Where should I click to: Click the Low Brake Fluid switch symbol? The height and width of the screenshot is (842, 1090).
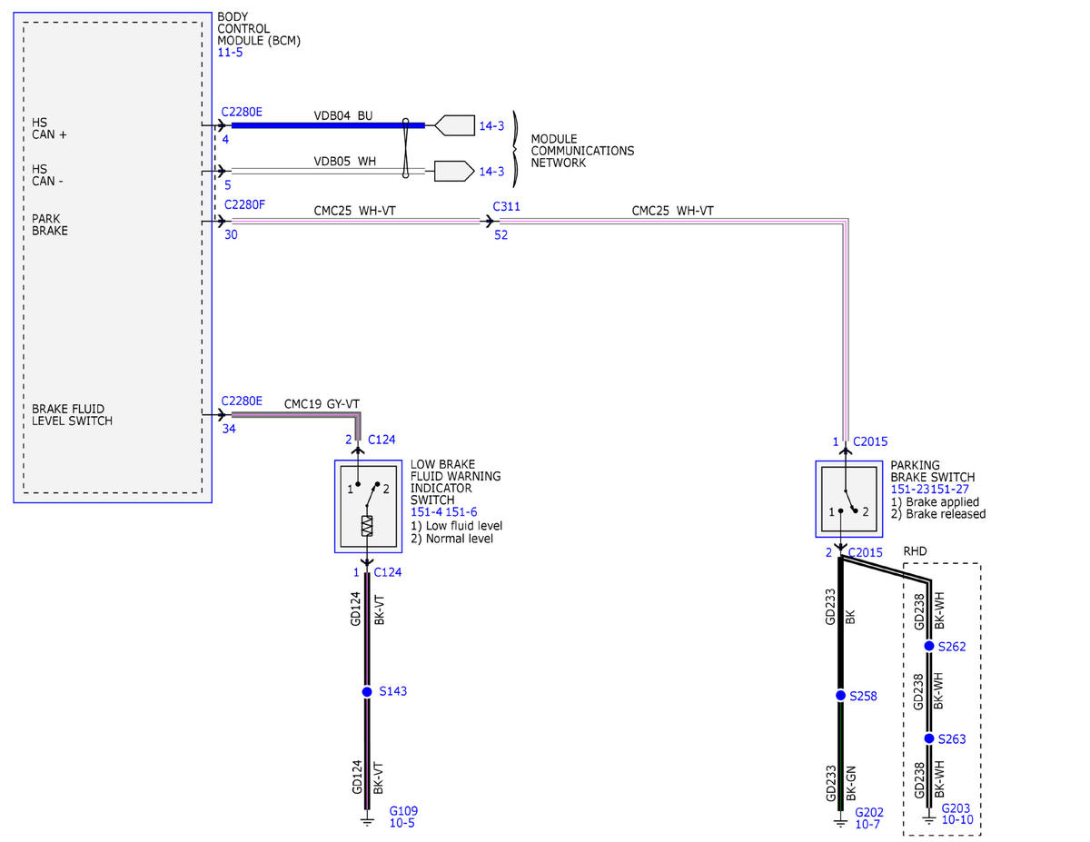368,506
